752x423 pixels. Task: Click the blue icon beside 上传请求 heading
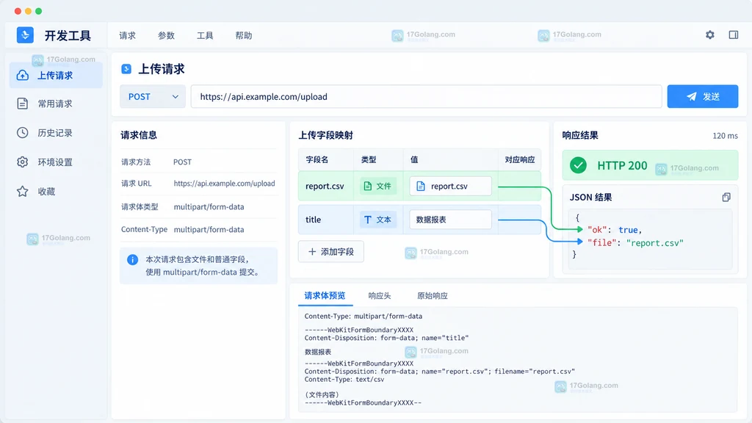click(x=126, y=69)
